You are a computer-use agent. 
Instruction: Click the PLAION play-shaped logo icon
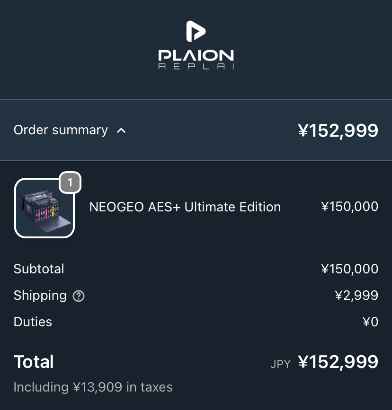point(196,31)
